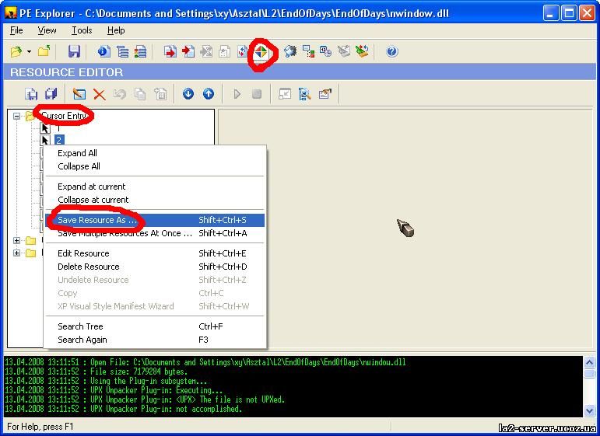This screenshot has height=436, width=600.
Task: Click log line 'UPX Unpacker Plug-in: not accomplished.'
Action: point(166,409)
